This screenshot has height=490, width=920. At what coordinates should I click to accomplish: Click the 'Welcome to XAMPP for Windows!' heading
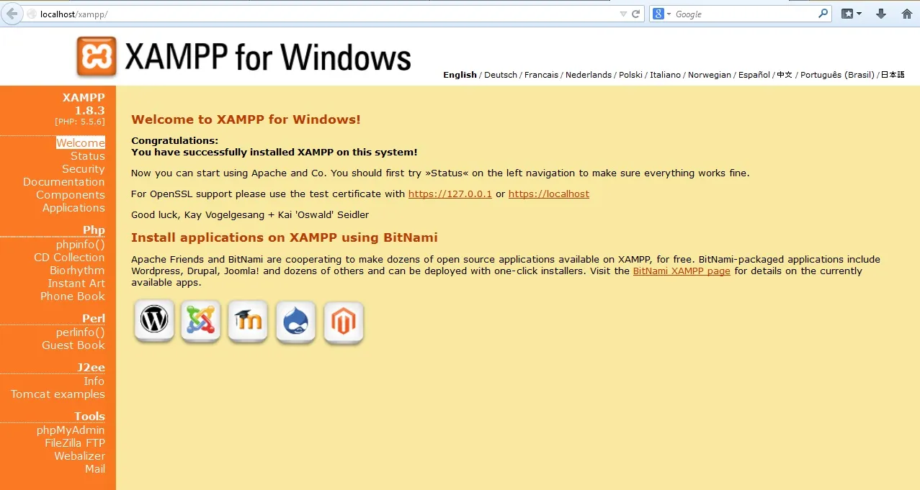pyautogui.click(x=246, y=119)
